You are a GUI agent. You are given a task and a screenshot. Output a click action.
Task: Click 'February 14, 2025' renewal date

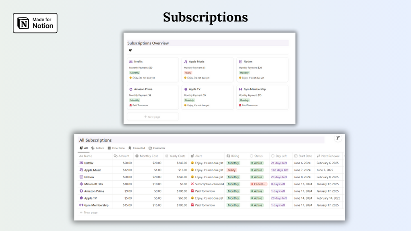328,198
